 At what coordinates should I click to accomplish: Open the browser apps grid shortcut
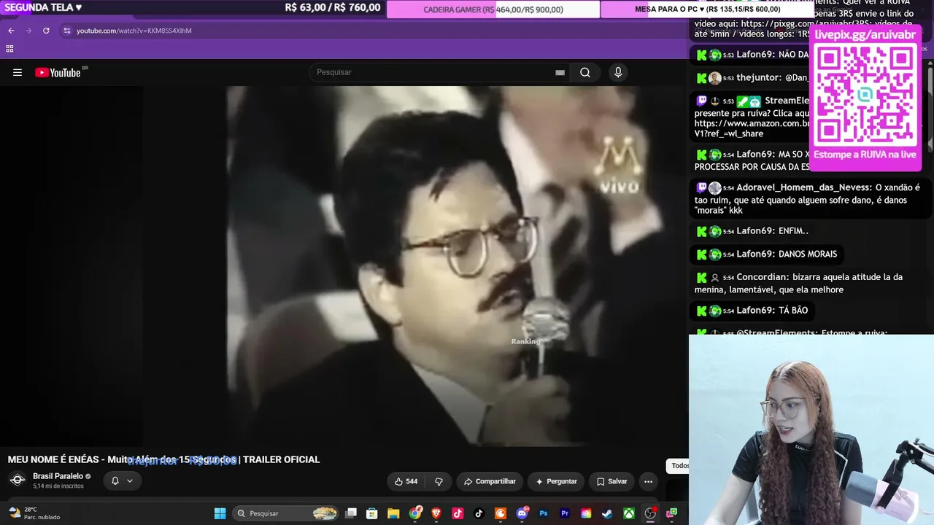[9, 49]
